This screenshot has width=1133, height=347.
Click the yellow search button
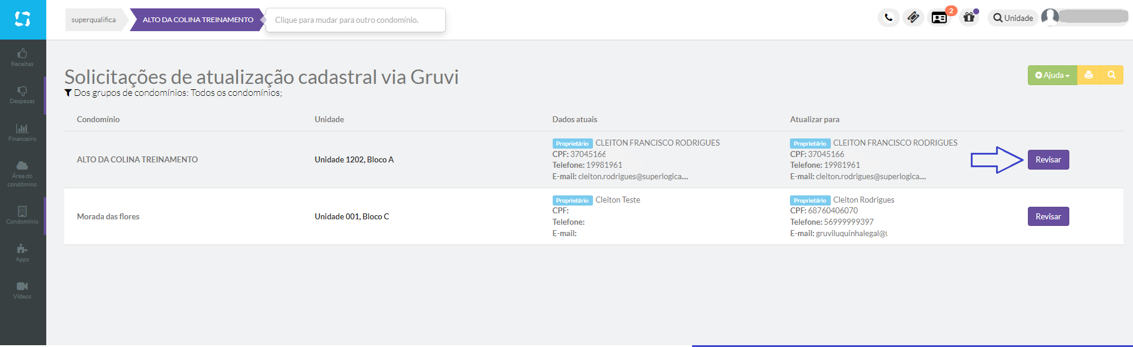(1111, 76)
